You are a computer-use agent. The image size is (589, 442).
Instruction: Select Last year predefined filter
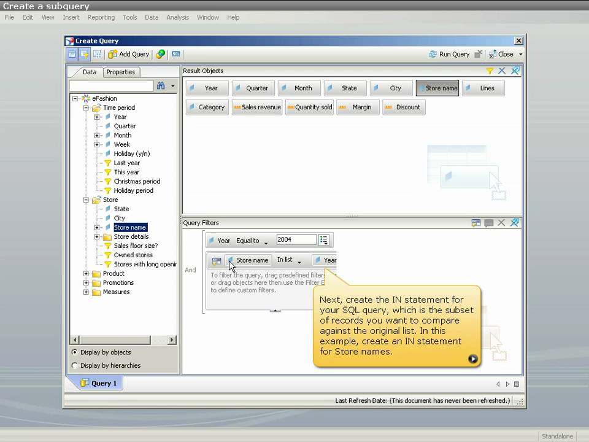(126, 163)
